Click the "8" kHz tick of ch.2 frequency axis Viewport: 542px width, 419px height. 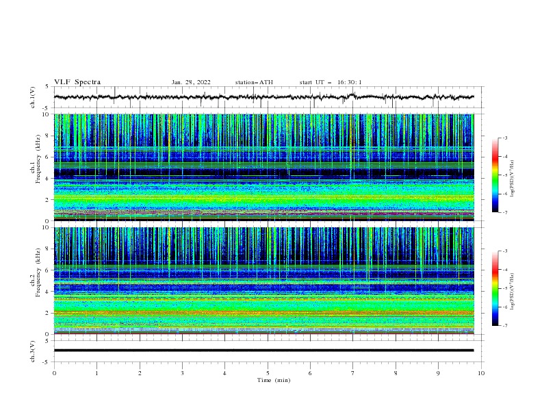tap(47, 249)
